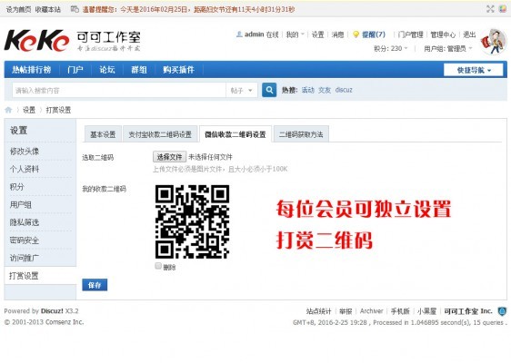Click the admin user icon
Image resolution: width=511 pixels, height=363 pixels.
(x=239, y=34)
